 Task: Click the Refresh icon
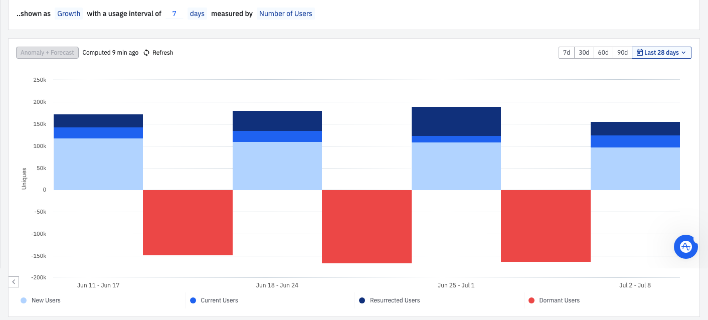coord(146,53)
